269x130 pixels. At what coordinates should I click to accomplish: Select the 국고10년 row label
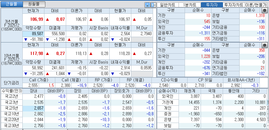click(12, 114)
